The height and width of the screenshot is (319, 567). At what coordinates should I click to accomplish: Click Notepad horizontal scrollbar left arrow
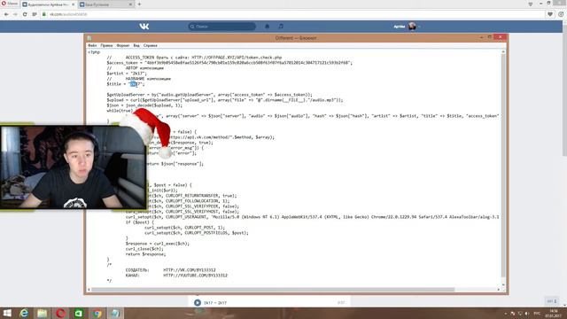(x=89, y=290)
